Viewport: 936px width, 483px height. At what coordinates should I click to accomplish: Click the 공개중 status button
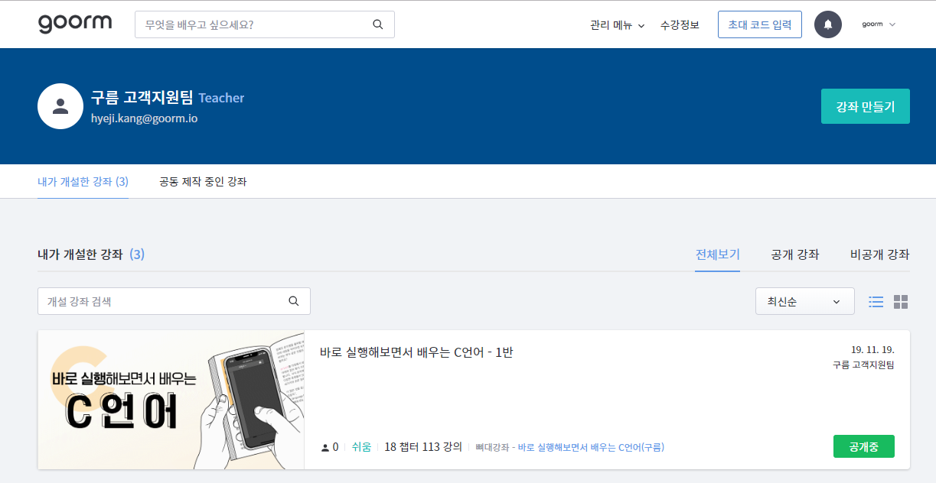[863, 446]
